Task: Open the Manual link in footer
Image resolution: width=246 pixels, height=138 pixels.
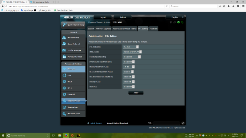Action: tap(110, 123)
